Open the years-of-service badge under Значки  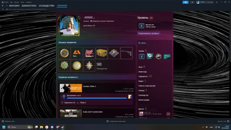pyautogui.click(x=141, y=56)
